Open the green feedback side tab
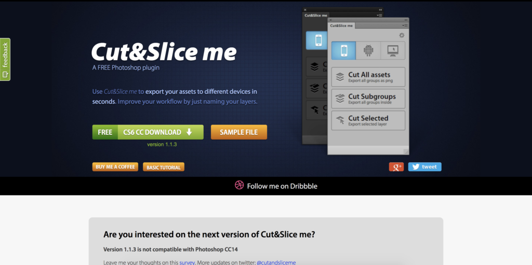The width and height of the screenshot is (532, 265). (5, 59)
